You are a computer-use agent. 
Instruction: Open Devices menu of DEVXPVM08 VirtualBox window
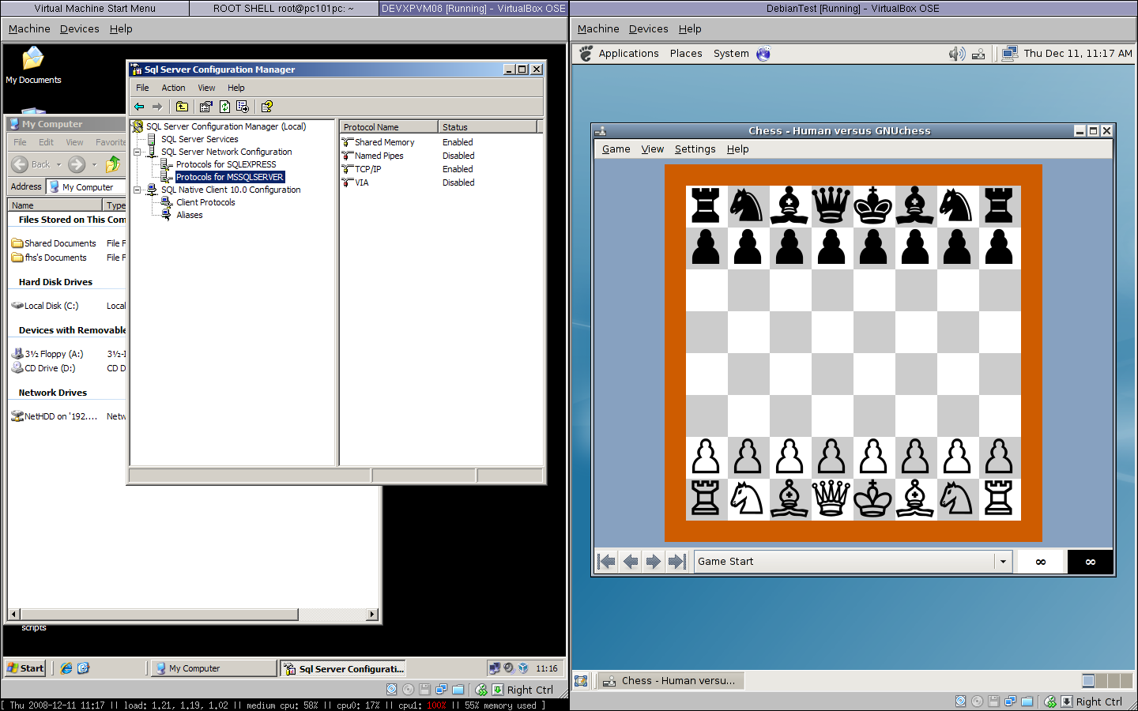80,29
